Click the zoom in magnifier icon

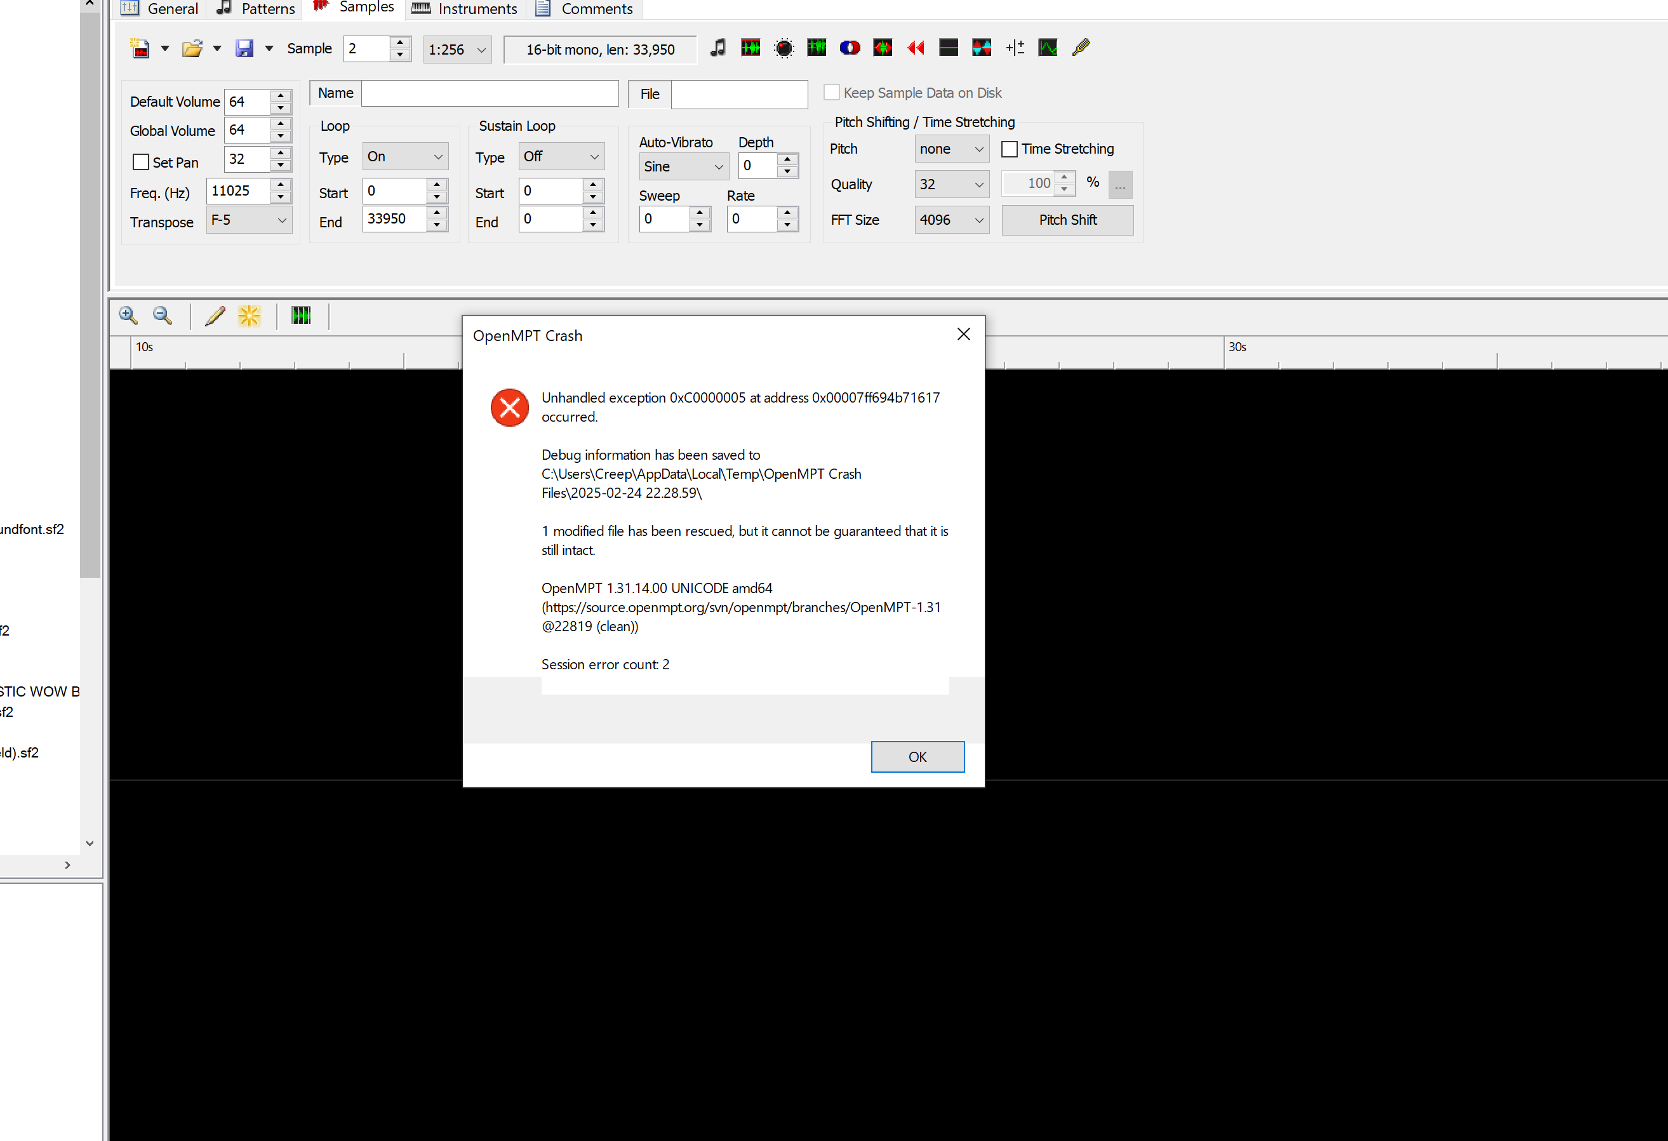(x=128, y=316)
